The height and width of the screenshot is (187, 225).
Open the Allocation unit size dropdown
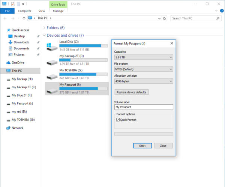click(x=144, y=81)
